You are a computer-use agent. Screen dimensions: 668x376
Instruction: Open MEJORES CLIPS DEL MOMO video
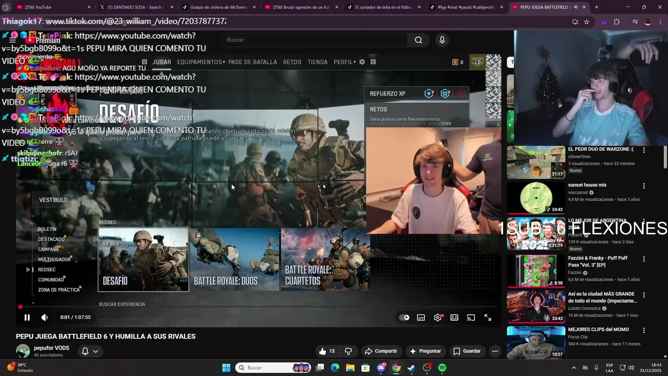click(535, 342)
